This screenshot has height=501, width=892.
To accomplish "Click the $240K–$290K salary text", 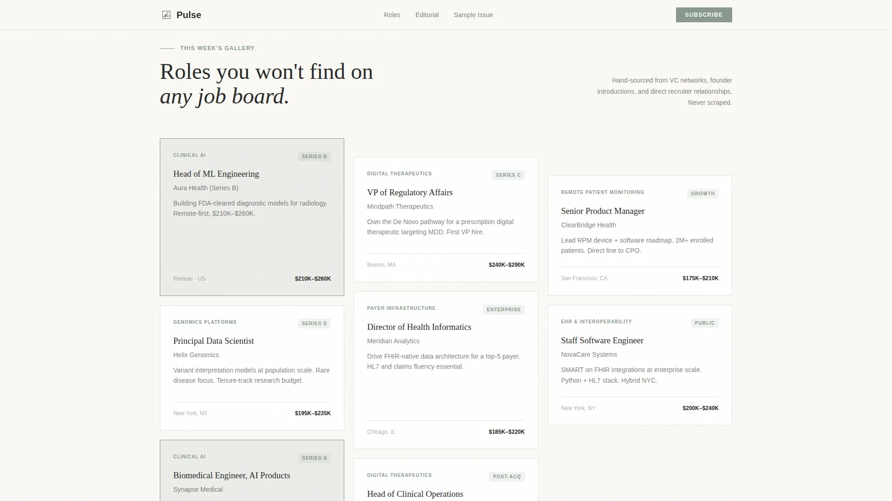I will (x=506, y=265).
